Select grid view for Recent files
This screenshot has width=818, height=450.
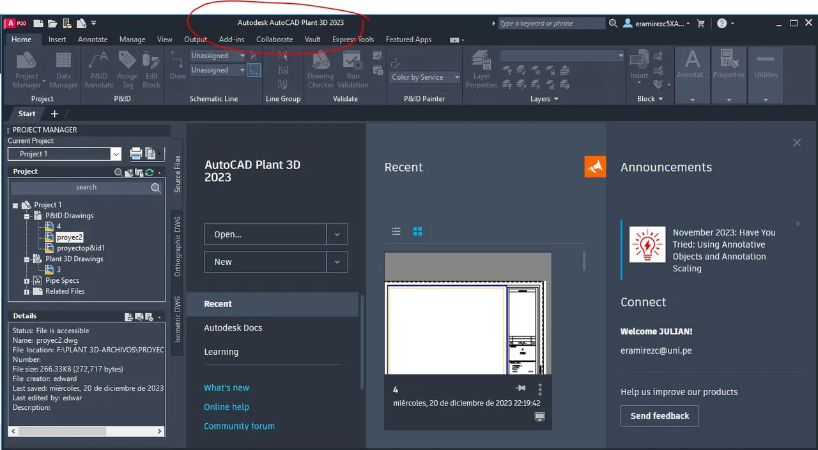click(417, 232)
